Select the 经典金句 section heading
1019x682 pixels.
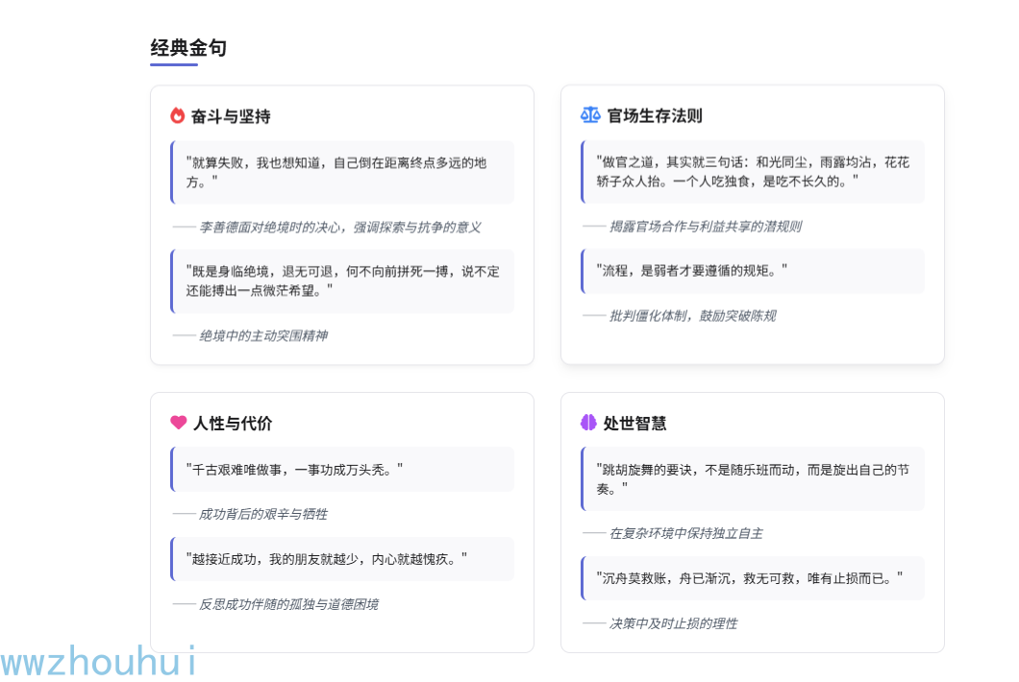coord(188,47)
